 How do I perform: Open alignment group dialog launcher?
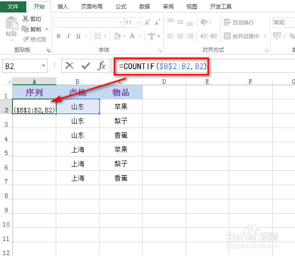tap(266, 50)
